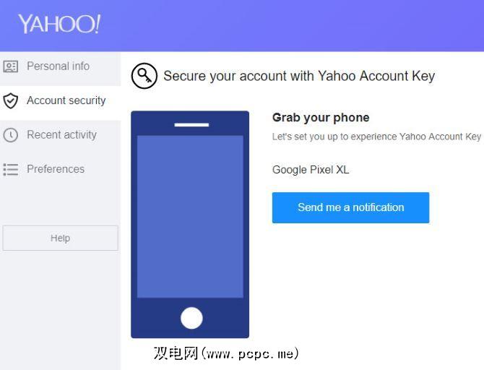484x370 pixels.
Task: Click the Recent activity clock icon
Action: 11,135
